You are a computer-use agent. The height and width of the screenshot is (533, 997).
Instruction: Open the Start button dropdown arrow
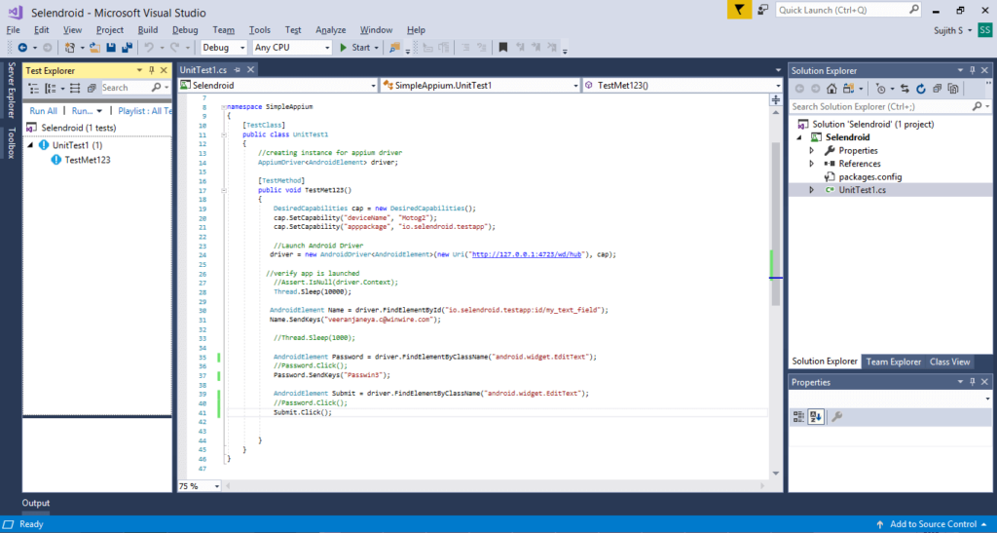click(377, 48)
